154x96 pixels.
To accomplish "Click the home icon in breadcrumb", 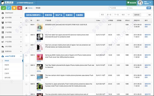I will [x=26, y=8].
